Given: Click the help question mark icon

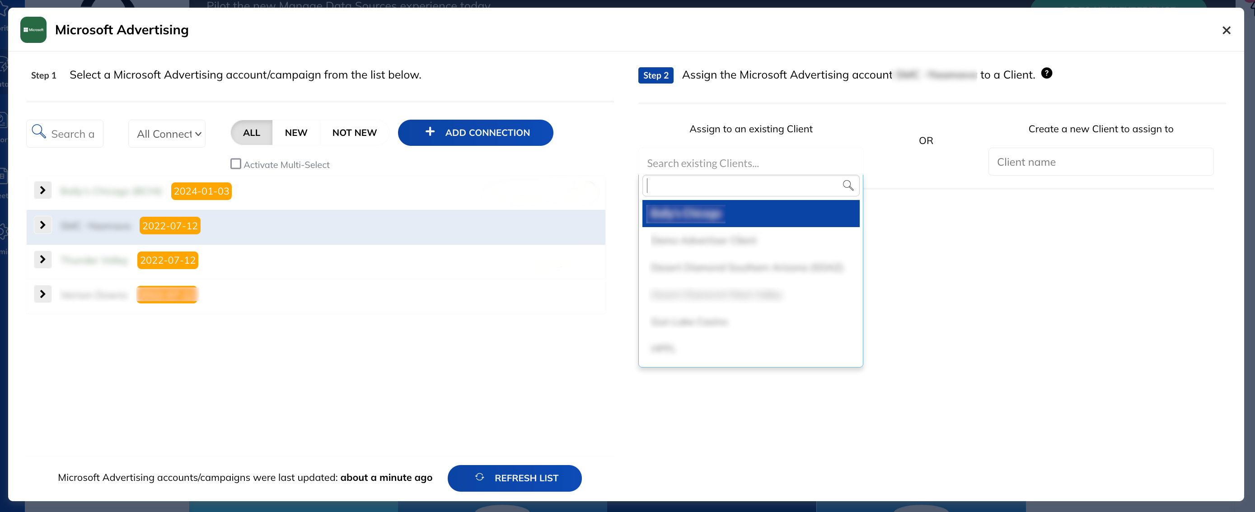Looking at the screenshot, I should point(1046,74).
